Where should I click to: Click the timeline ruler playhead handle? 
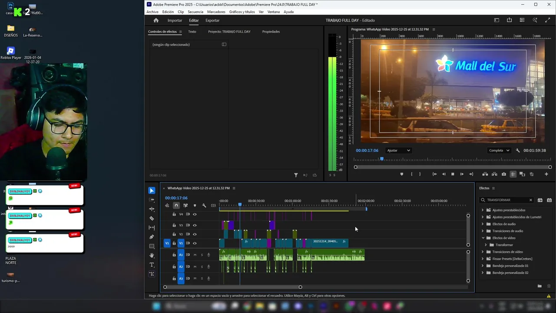point(240,204)
